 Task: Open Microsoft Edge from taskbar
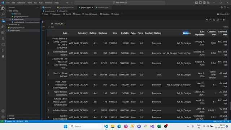[119, 126]
